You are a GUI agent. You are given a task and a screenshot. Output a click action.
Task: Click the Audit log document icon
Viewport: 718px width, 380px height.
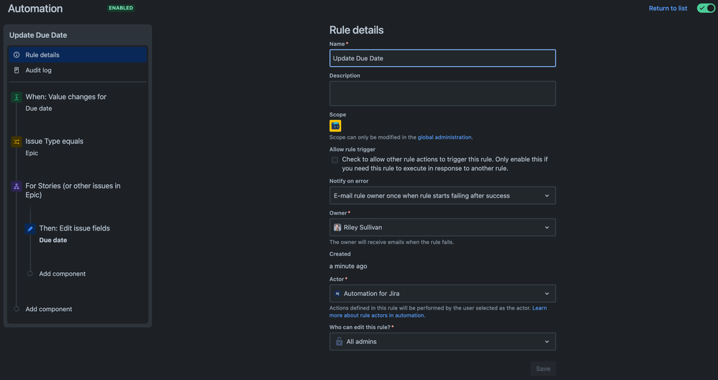17,70
